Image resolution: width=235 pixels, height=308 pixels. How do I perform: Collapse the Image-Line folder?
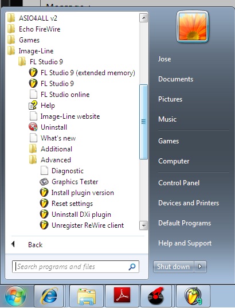30,51
